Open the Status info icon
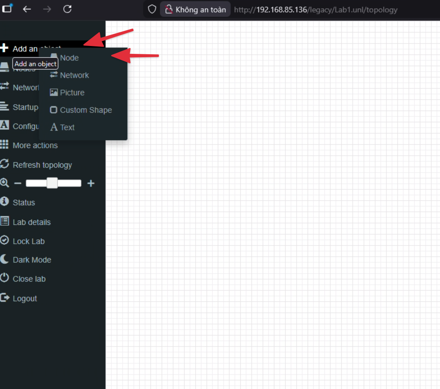 (4, 202)
